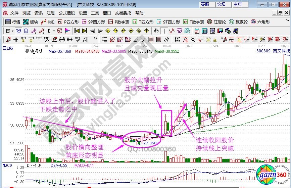Jump to first bar with skip-back arrow
291x188 pixels.
[x=77, y=31]
